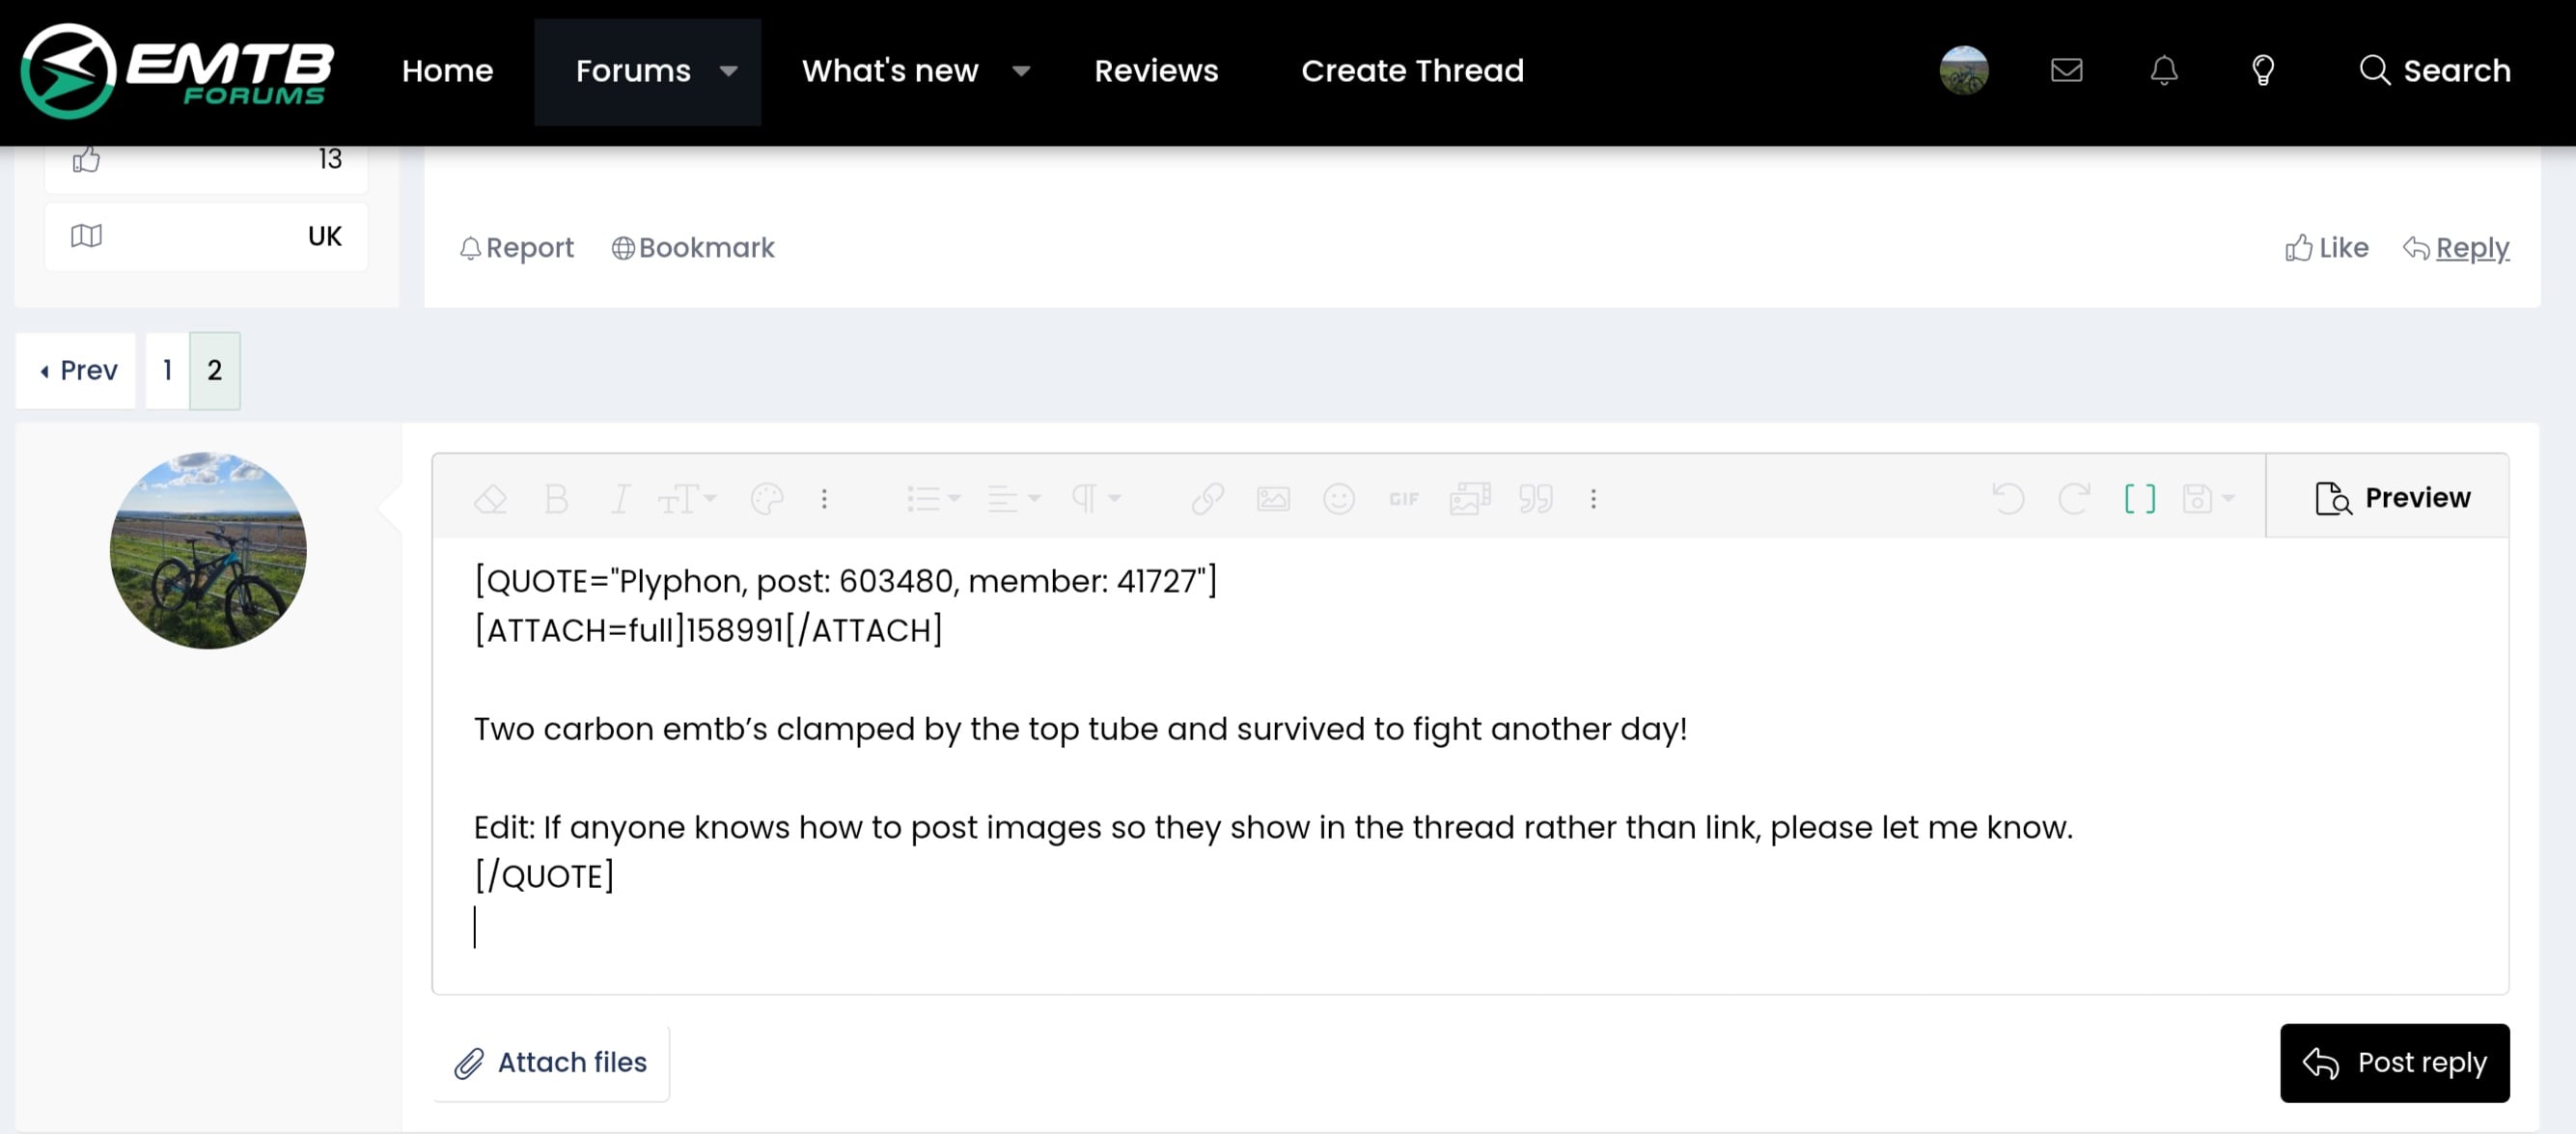Select page 2 in pagination
Viewport: 2576px width, 1134px height.
[x=215, y=370]
